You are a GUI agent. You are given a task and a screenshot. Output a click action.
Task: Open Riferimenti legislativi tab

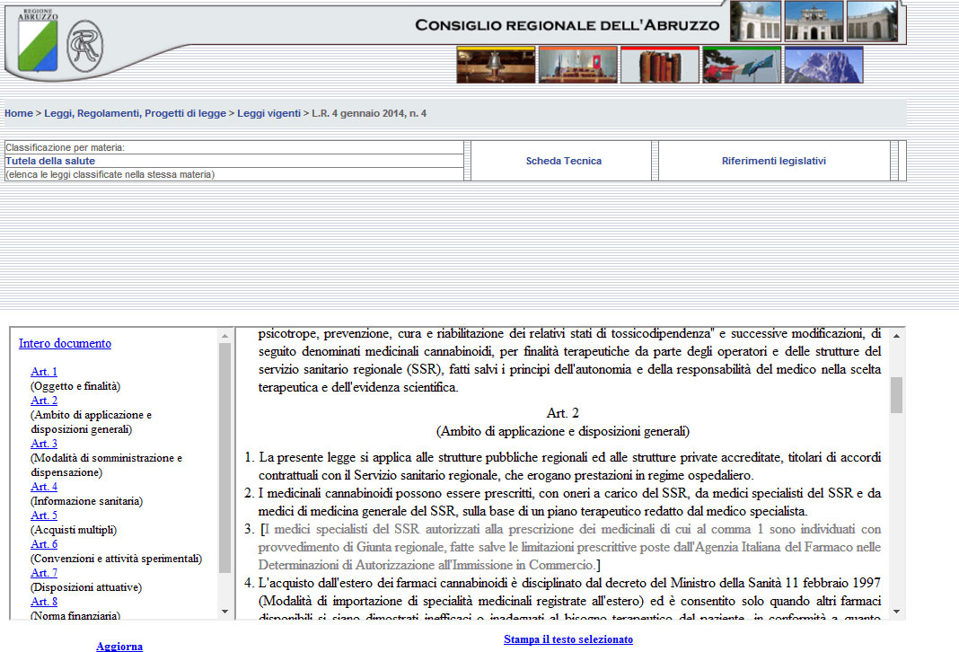pyautogui.click(x=773, y=162)
